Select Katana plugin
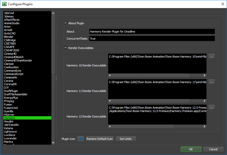 pos(27,128)
